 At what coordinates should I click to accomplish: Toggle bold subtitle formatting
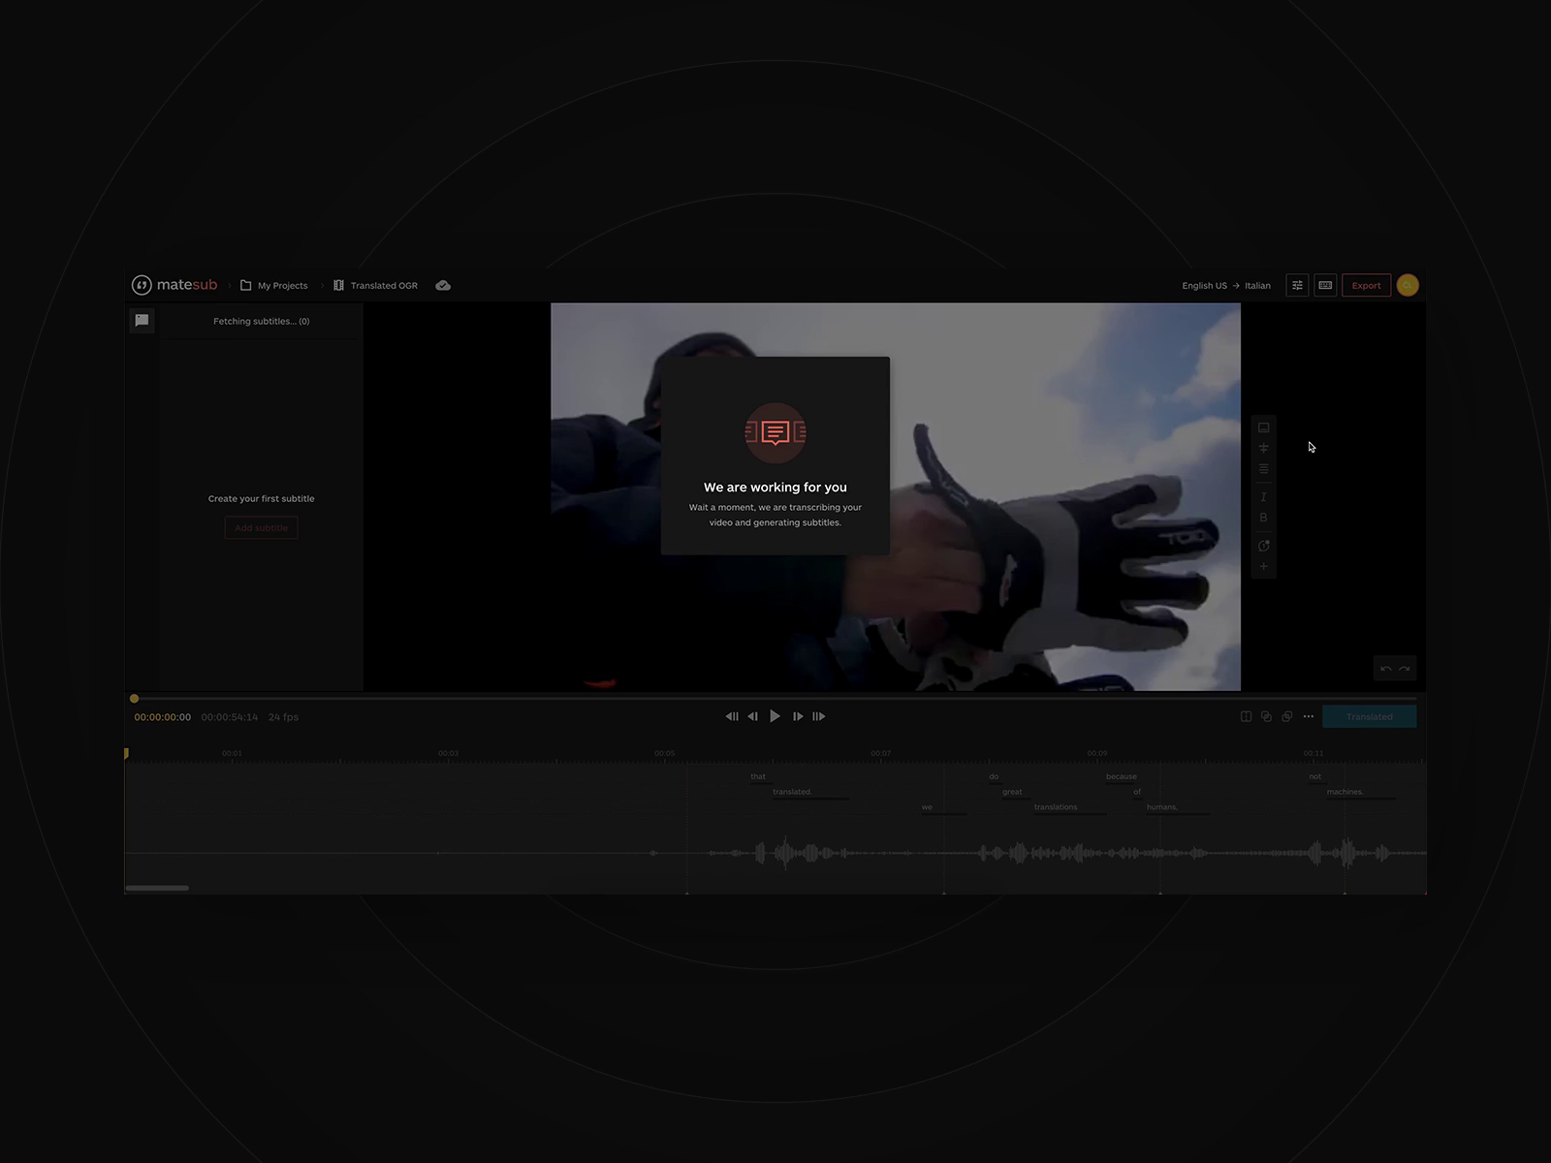point(1263,518)
